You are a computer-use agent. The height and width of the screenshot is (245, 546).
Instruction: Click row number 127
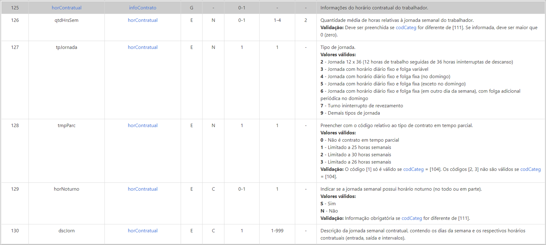(15, 47)
